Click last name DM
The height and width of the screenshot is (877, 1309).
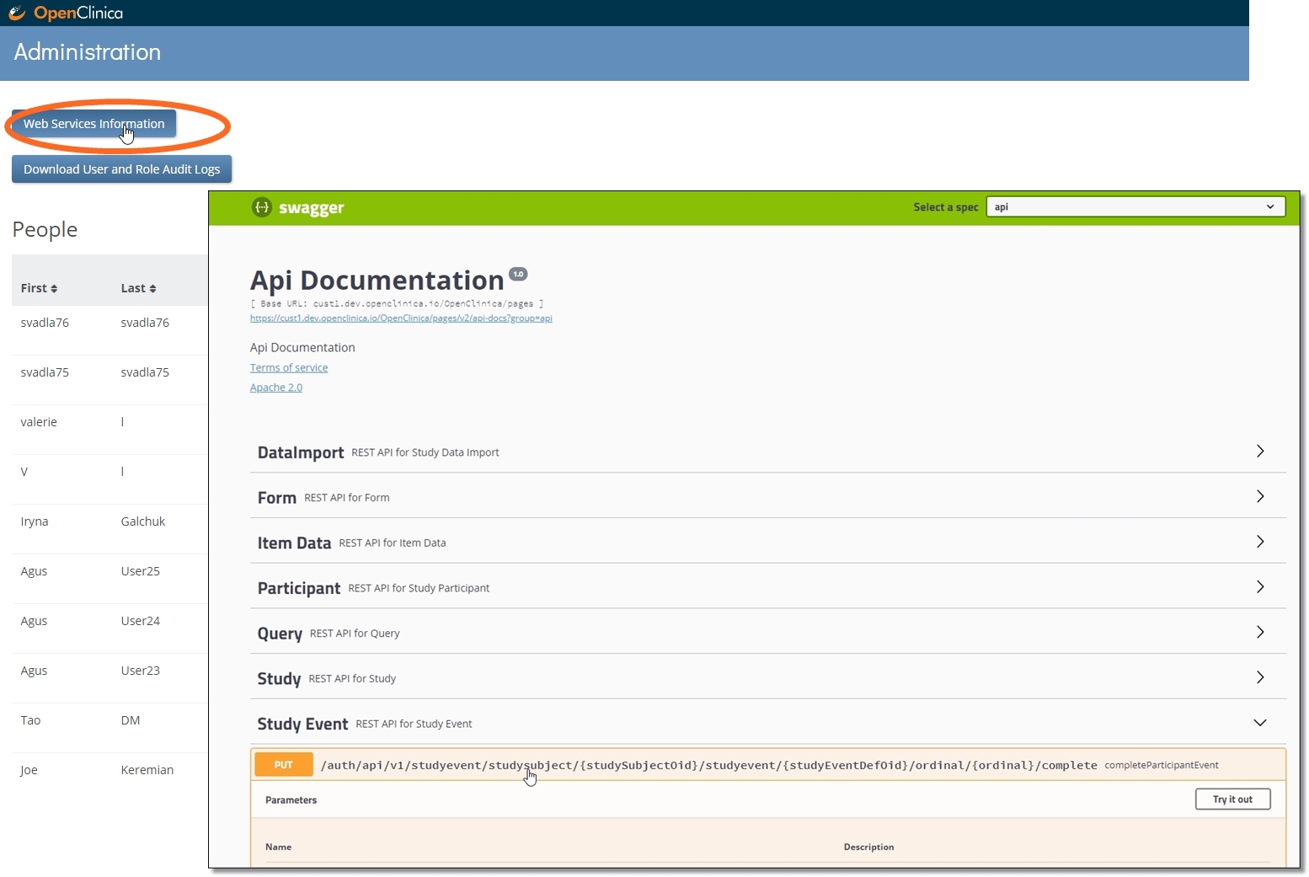(131, 720)
